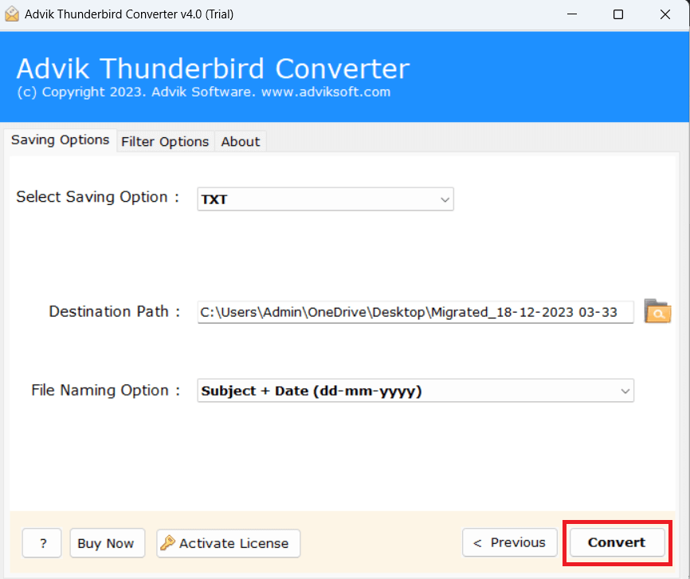Open help with the question mark button
690x579 pixels.
pyautogui.click(x=41, y=543)
